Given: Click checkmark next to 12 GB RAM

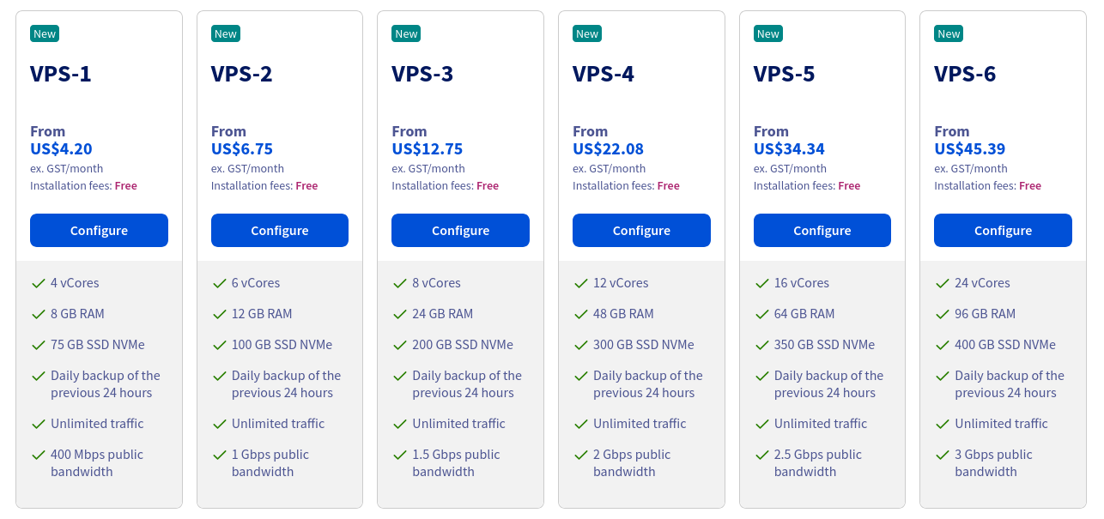Looking at the screenshot, I should click(219, 314).
